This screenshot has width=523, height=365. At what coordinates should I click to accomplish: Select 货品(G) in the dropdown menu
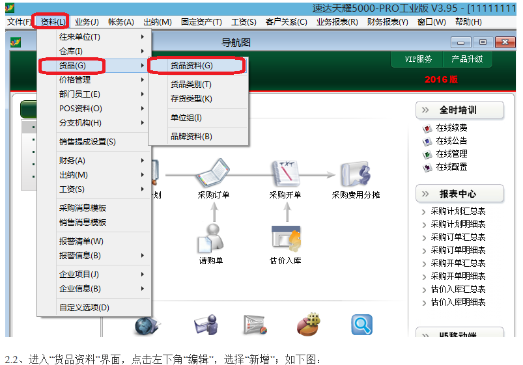[94, 66]
